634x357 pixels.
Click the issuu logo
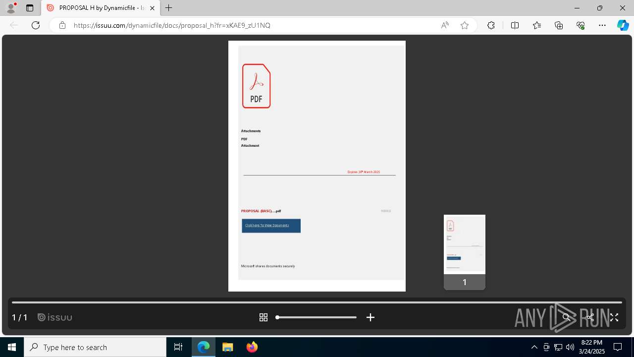click(55, 317)
